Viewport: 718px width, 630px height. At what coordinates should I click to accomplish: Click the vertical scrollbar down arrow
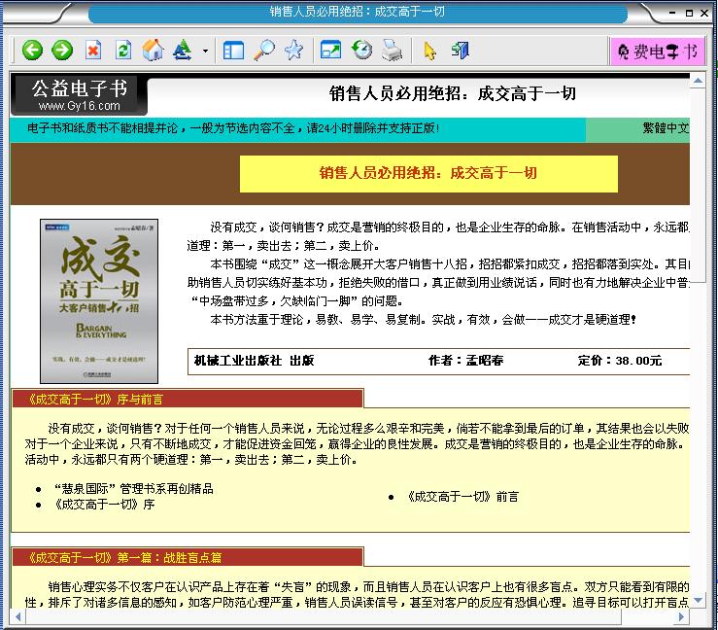click(x=698, y=602)
